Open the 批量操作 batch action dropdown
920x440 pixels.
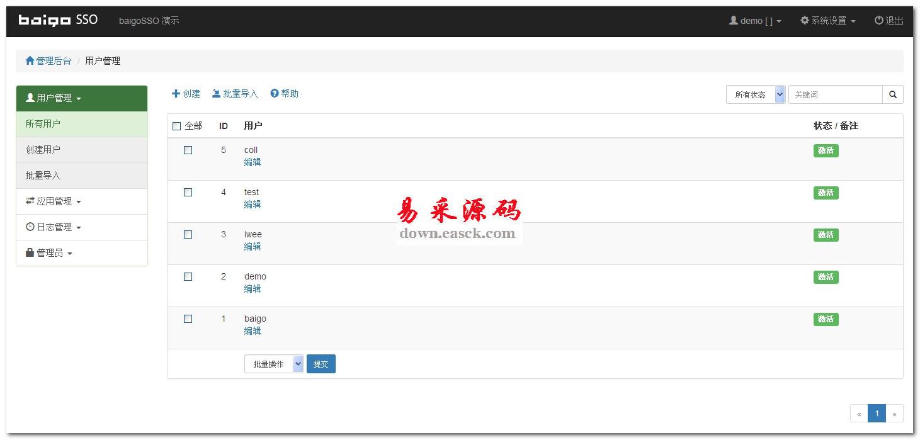coord(273,364)
